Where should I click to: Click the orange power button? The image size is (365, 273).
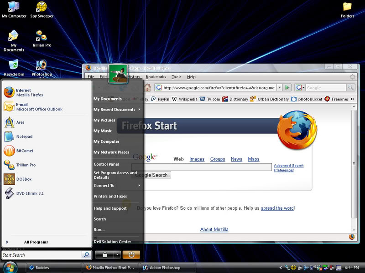(131, 255)
